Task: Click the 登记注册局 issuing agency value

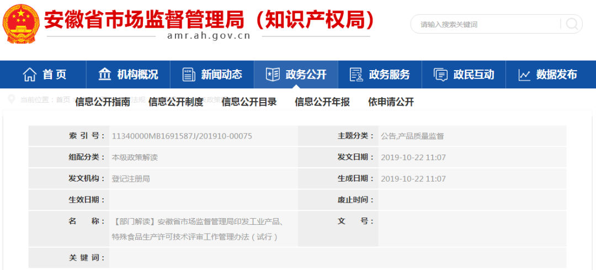Action: 131,179
